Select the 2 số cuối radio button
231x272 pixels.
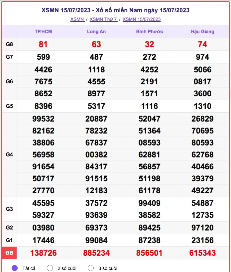click(50, 268)
